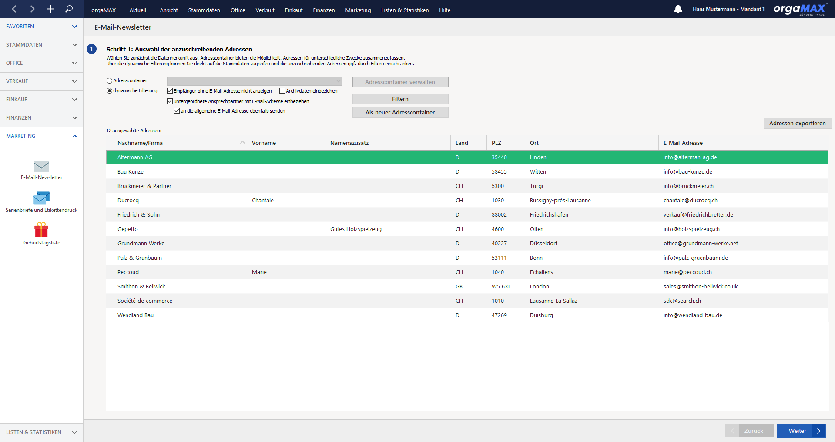Open the Aktuell menu
Viewport: 835px width, 442px height.
(138, 10)
